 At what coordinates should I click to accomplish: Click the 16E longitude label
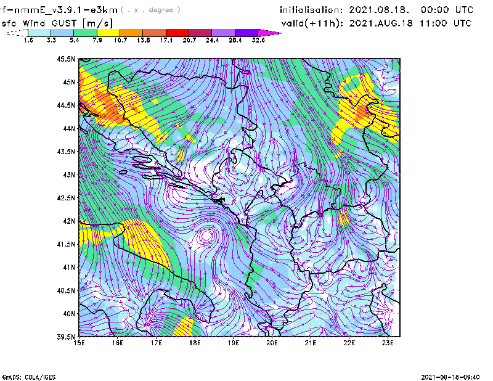[118, 343]
